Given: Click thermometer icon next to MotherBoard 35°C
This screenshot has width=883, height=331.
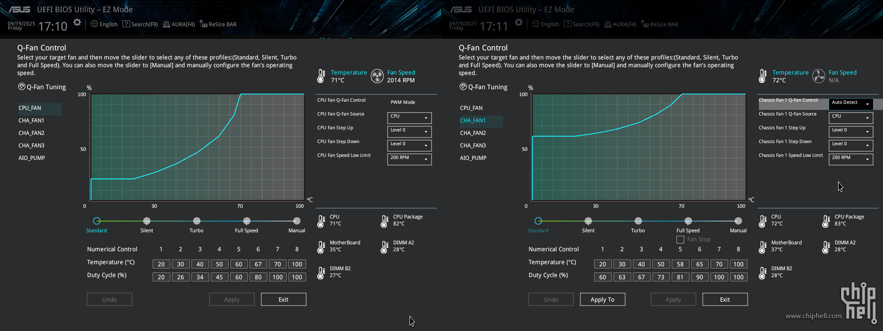Looking at the screenshot, I should click(321, 247).
